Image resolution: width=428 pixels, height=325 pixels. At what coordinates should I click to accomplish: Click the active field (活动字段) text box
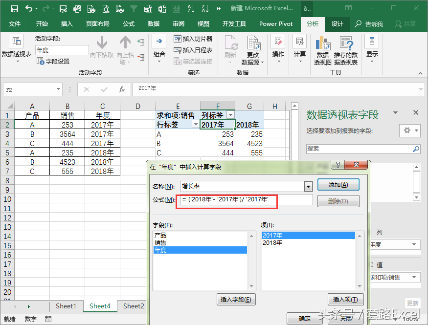click(62, 50)
